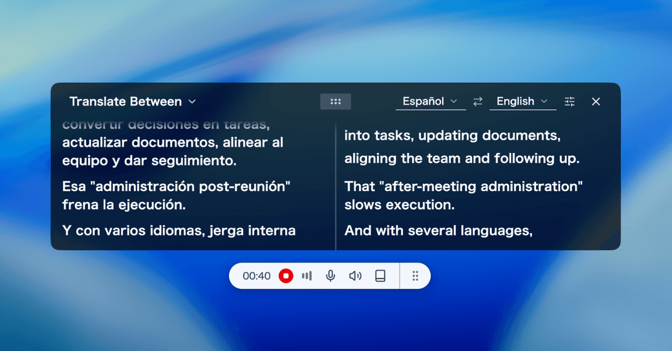Screen dimensions: 672x351
Task: Swap source and target translation languages
Action: coord(477,101)
